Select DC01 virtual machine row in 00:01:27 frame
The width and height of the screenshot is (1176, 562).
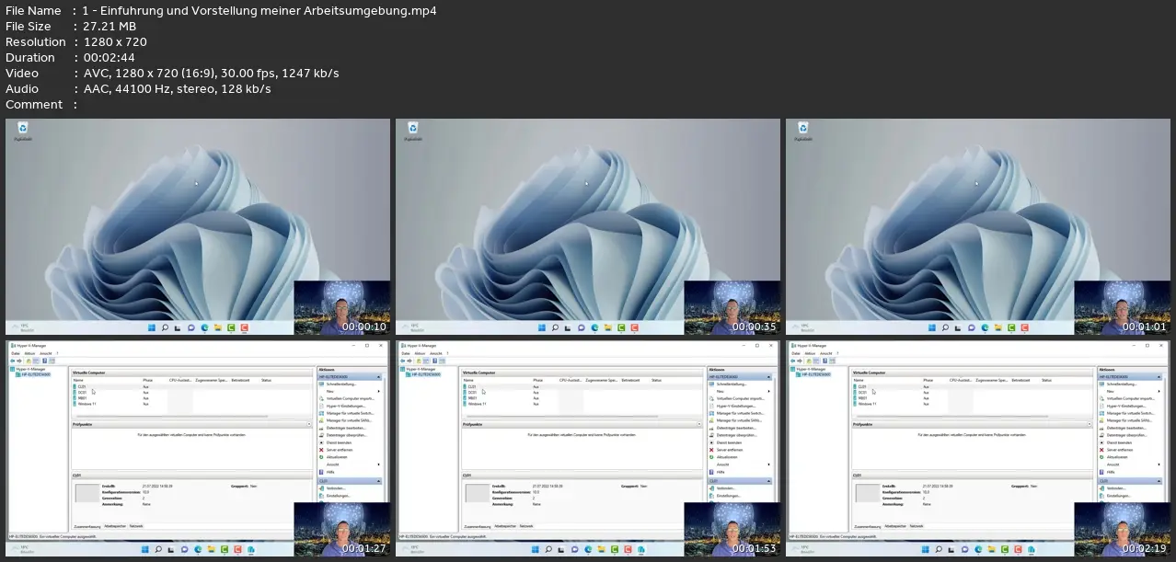(x=193, y=392)
